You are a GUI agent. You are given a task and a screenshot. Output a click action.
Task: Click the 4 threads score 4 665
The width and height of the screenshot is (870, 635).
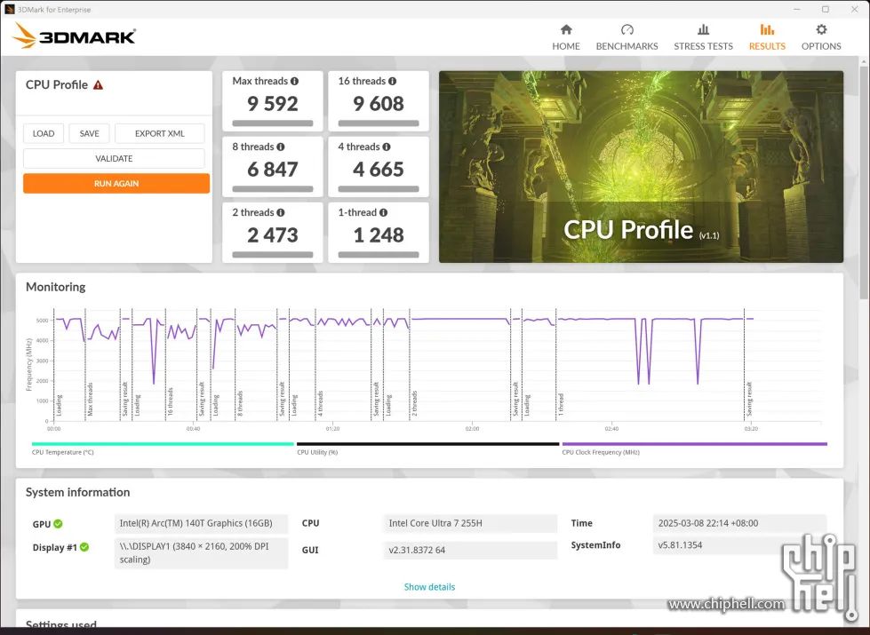point(379,170)
